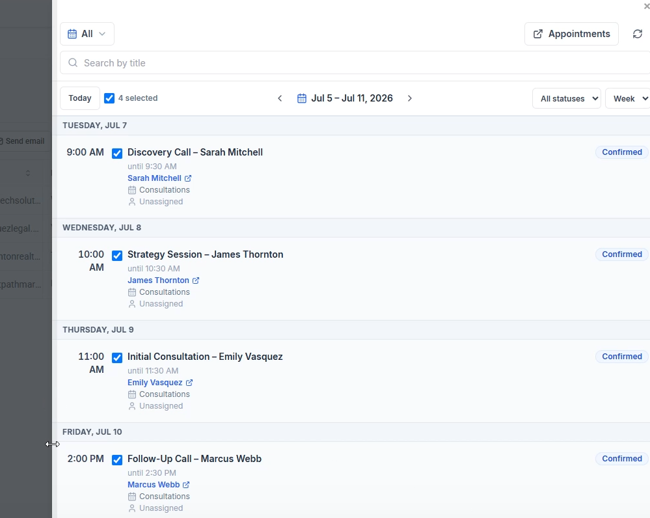
Task: Click 'until 11:30 AM' text
Action: point(153,371)
